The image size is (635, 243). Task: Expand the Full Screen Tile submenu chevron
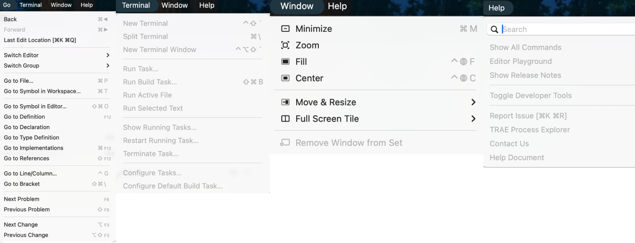(473, 119)
